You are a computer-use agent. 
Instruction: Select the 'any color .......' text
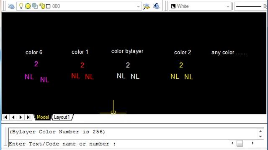(x=229, y=52)
